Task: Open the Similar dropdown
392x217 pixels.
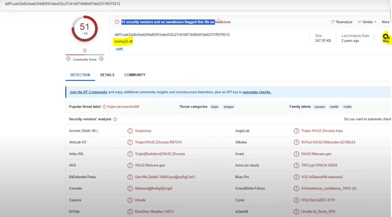Action: [367, 22]
